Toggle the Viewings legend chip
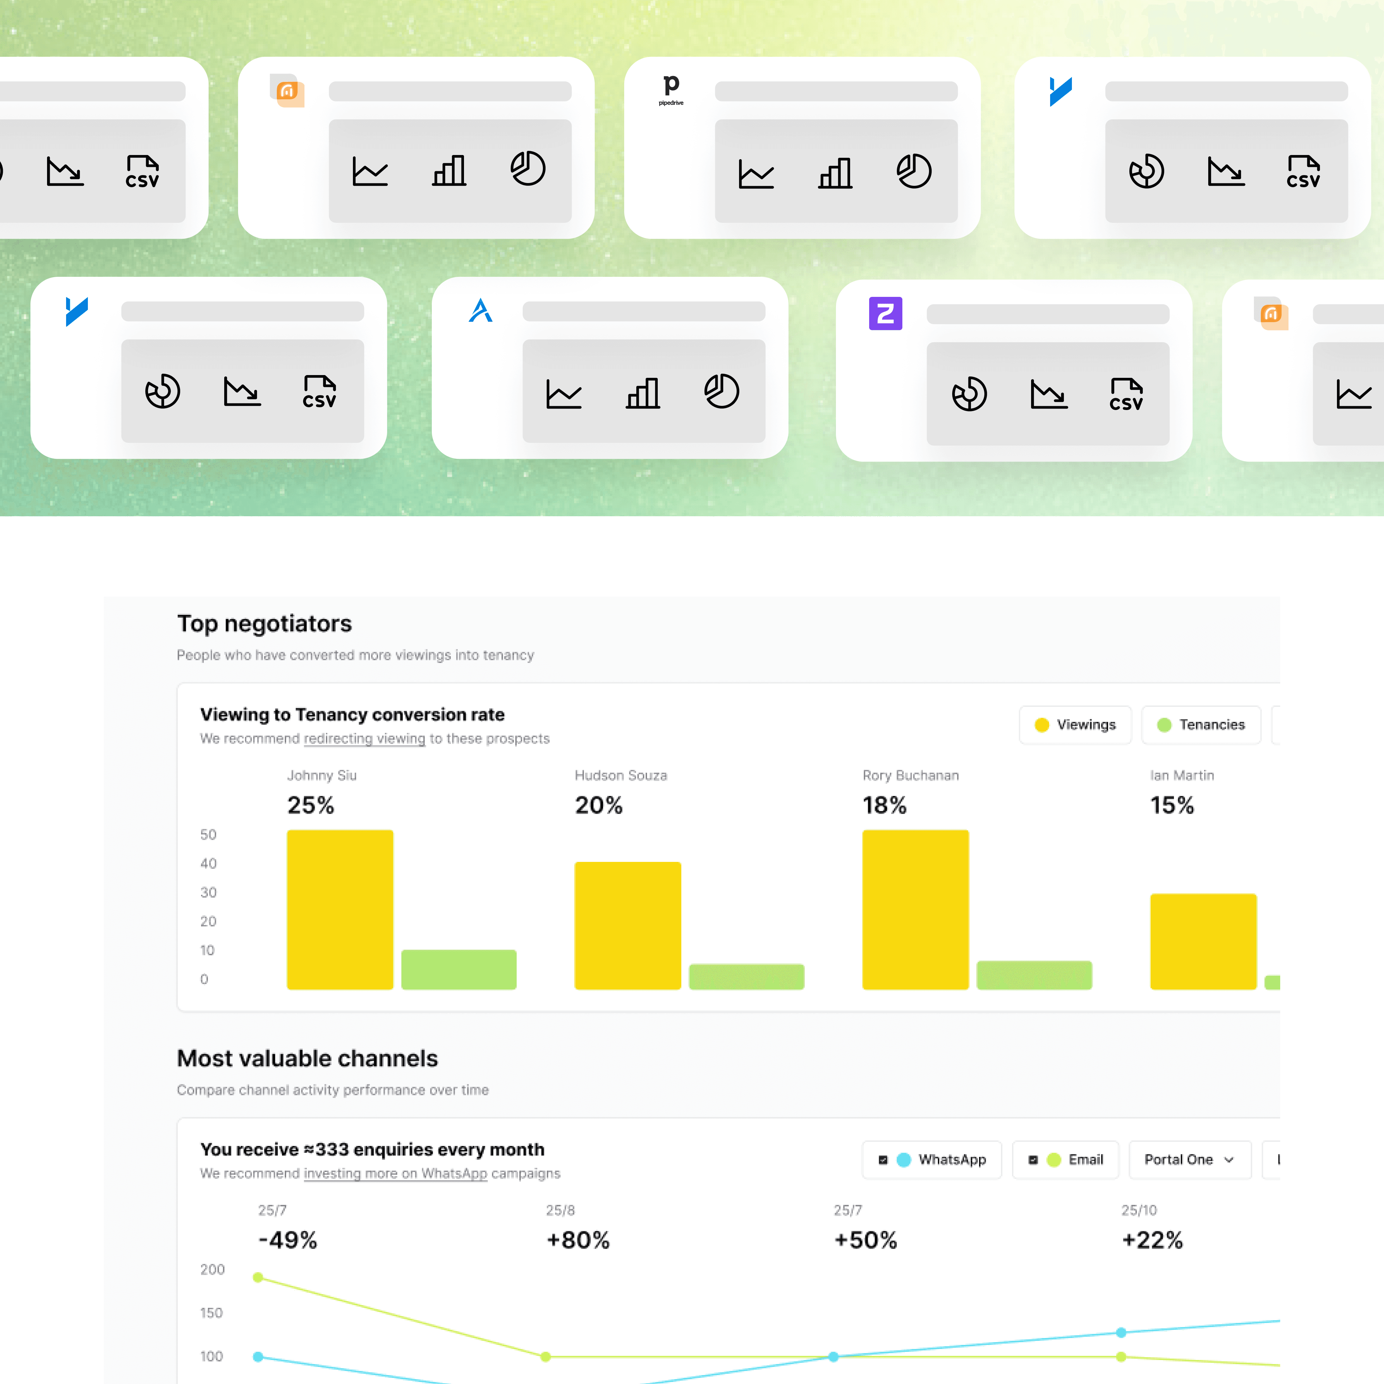This screenshot has height=1384, width=1384. (x=1075, y=725)
